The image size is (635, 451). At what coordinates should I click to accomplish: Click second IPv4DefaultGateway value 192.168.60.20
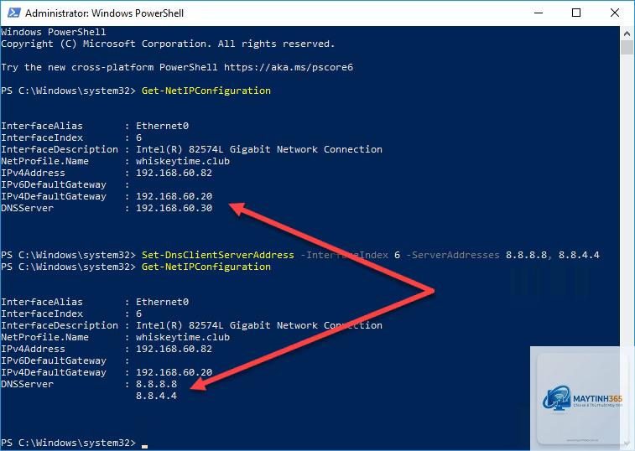pyautogui.click(x=174, y=372)
